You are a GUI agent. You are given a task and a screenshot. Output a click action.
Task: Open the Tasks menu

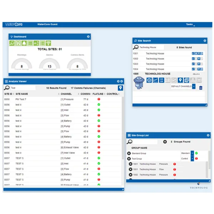click(189, 25)
